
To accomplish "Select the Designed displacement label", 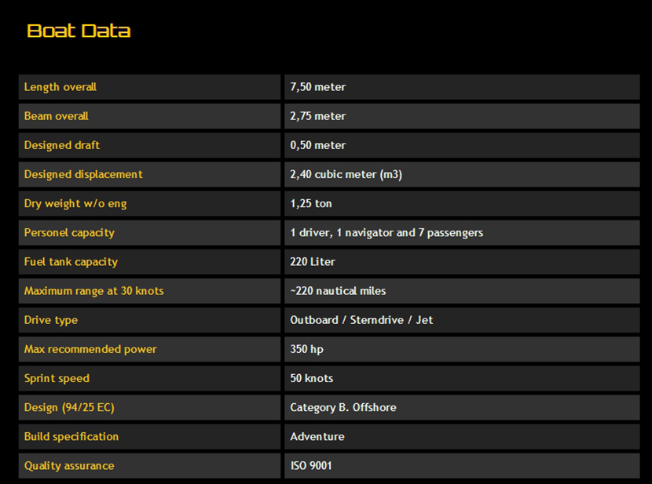I will pos(83,174).
